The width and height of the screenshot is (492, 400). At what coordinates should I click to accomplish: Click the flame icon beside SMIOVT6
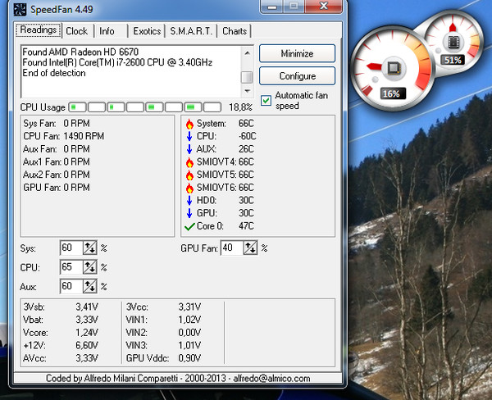coord(189,188)
